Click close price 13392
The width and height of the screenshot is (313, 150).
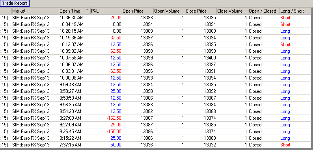point(210,91)
